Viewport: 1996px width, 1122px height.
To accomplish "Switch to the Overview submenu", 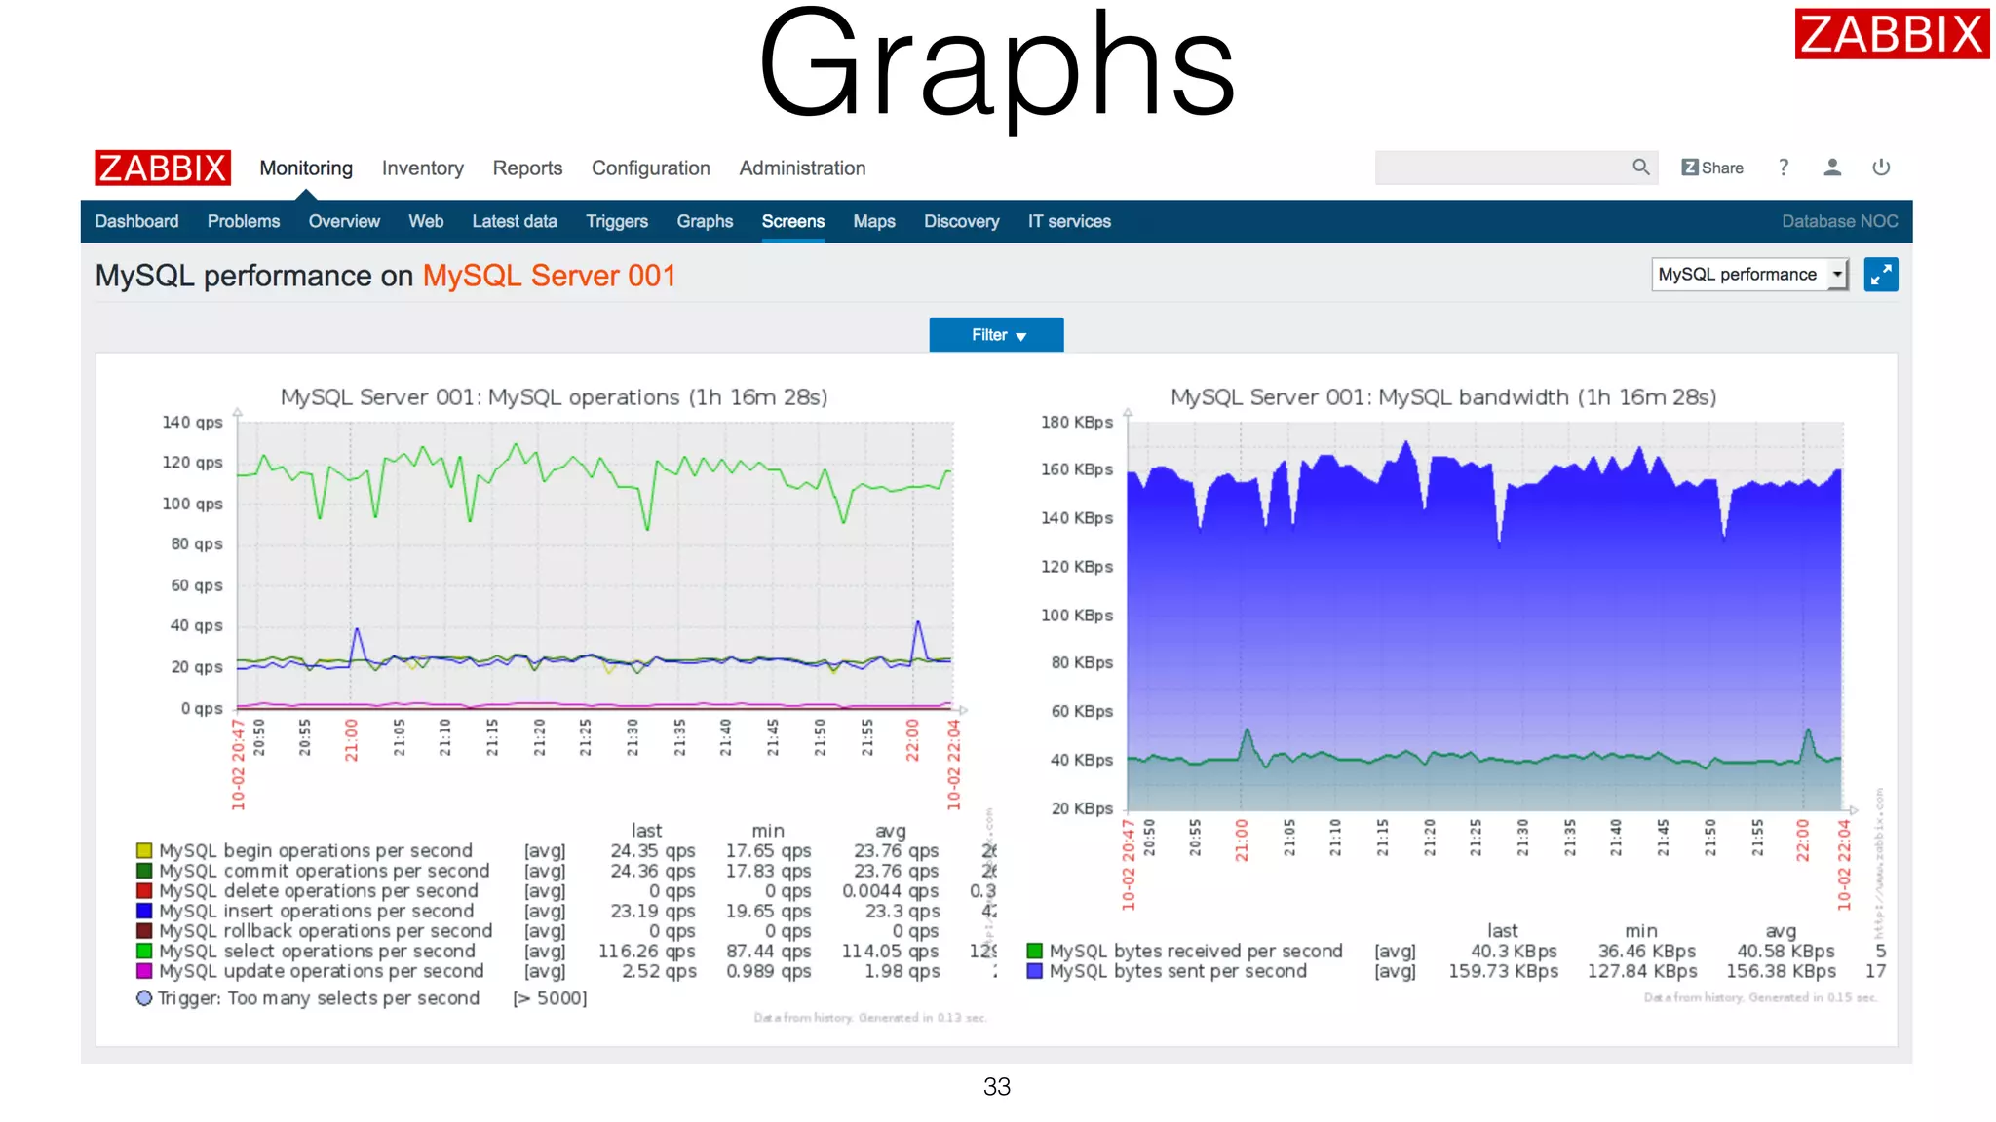I will tap(344, 221).
